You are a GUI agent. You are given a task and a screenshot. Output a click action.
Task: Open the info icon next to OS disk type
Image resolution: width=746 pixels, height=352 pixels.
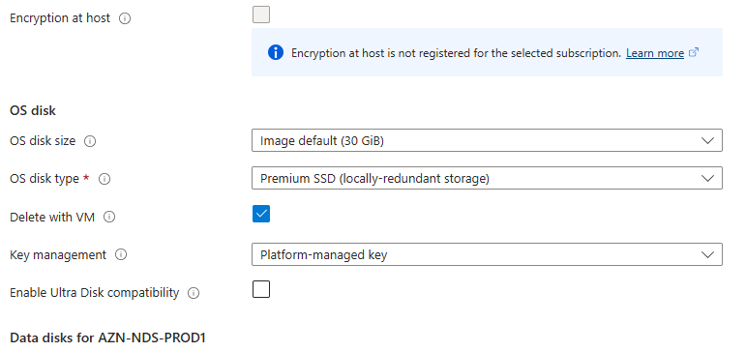click(104, 179)
